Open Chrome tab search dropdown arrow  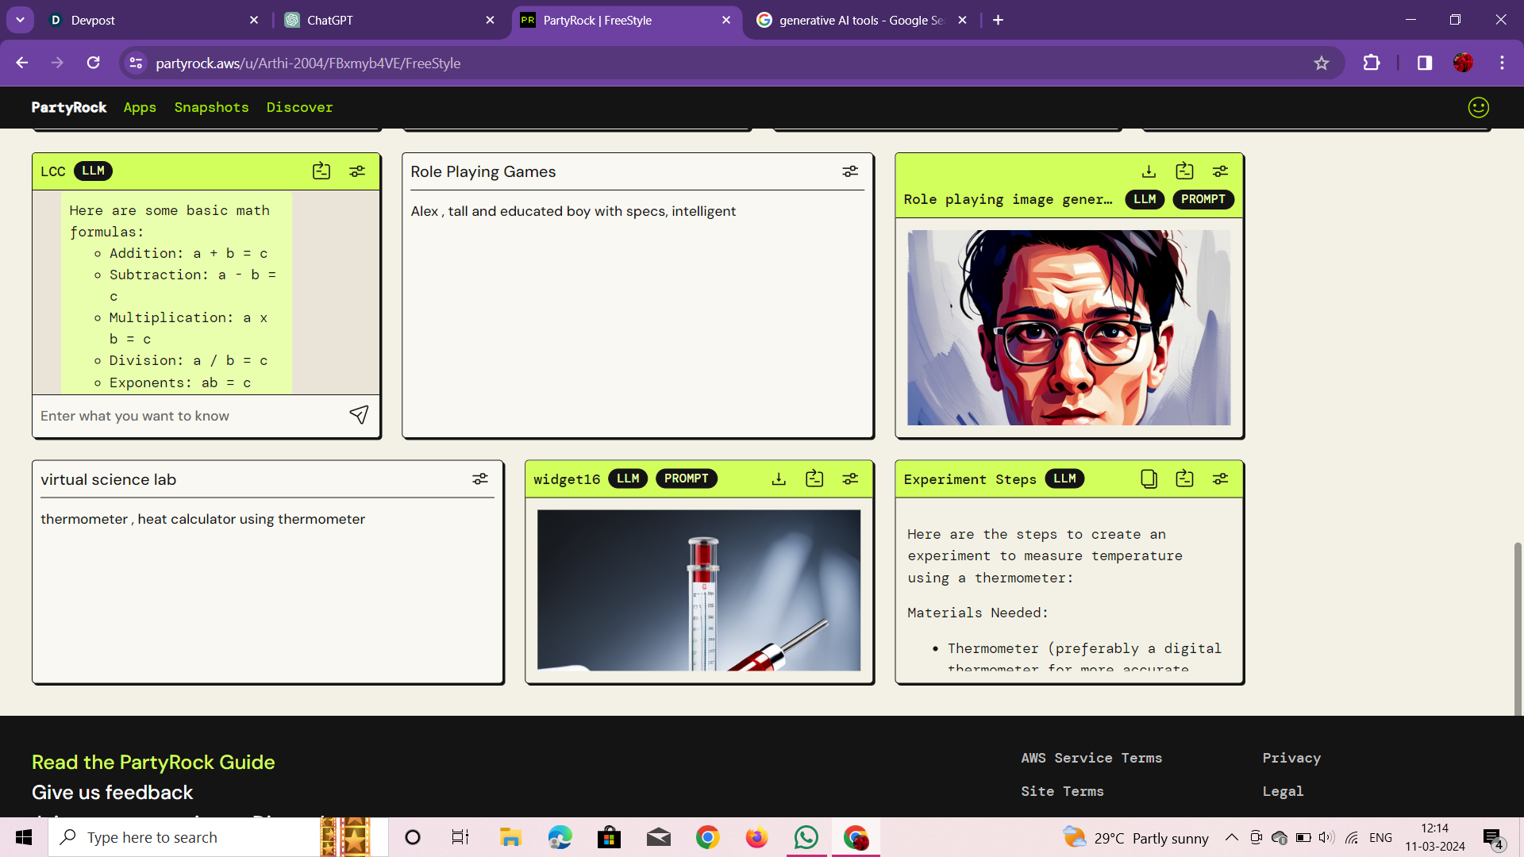[20, 20]
